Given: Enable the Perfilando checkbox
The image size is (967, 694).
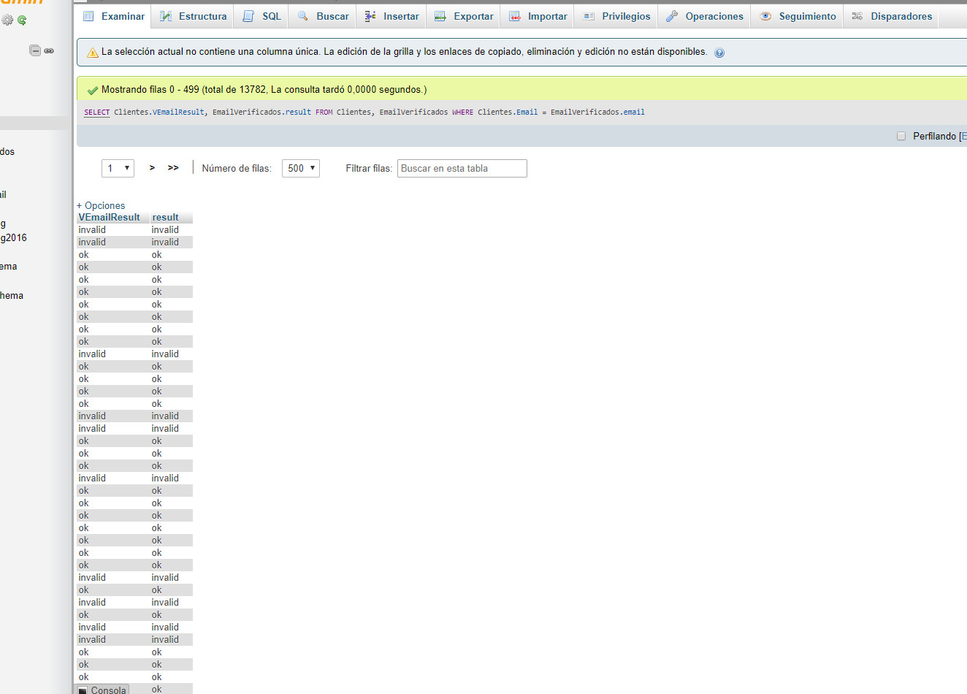Looking at the screenshot, I should pos(901,136).
